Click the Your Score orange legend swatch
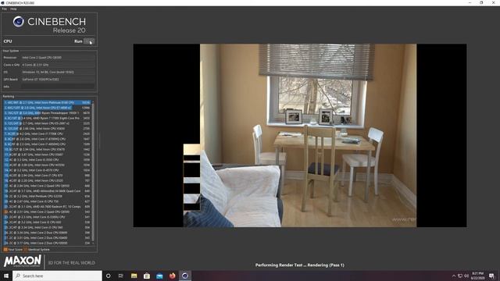The image size is (500, 281). coord(5,250)
